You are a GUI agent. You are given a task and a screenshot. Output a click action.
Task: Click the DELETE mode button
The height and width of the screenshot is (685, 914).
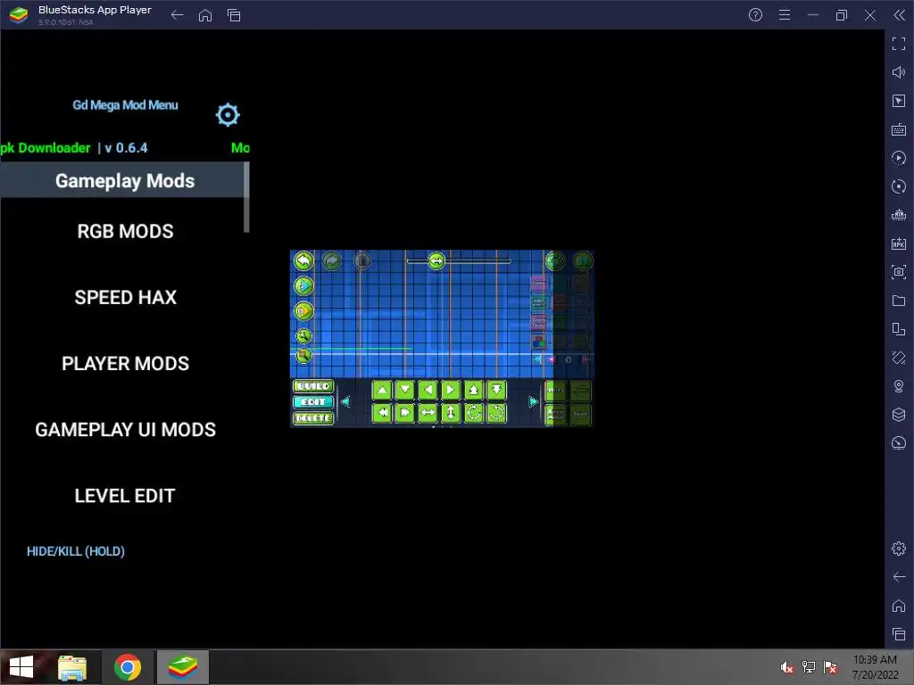point(313,418)
